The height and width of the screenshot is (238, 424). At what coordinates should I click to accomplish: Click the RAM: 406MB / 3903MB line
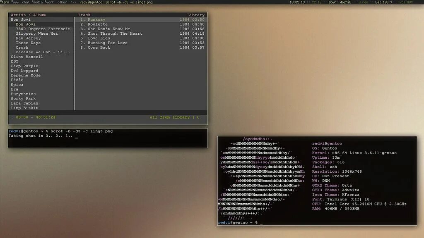335,209
